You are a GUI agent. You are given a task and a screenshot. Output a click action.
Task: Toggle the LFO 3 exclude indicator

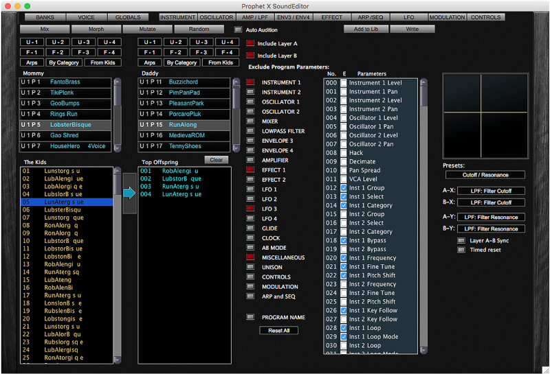tap(251, 209)
